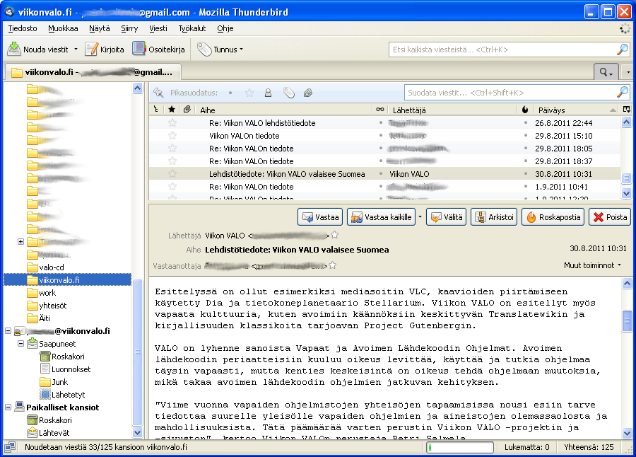Open the valo-cd folder

45,267
